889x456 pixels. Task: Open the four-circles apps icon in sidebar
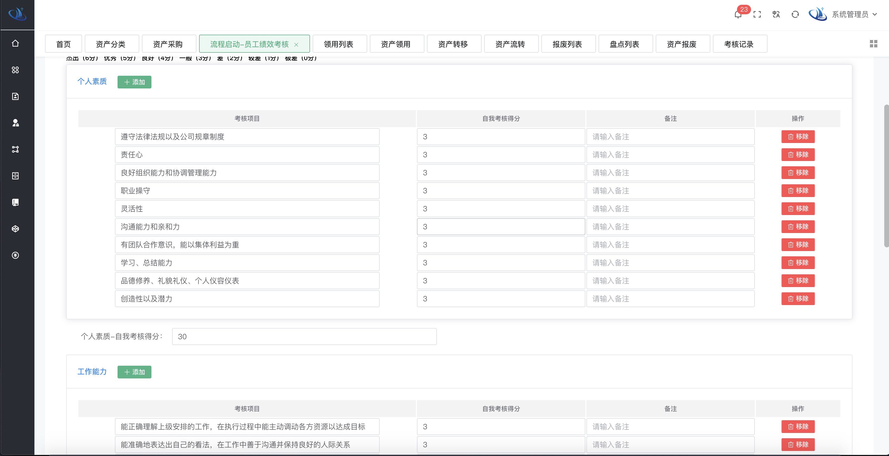(15, 70)
